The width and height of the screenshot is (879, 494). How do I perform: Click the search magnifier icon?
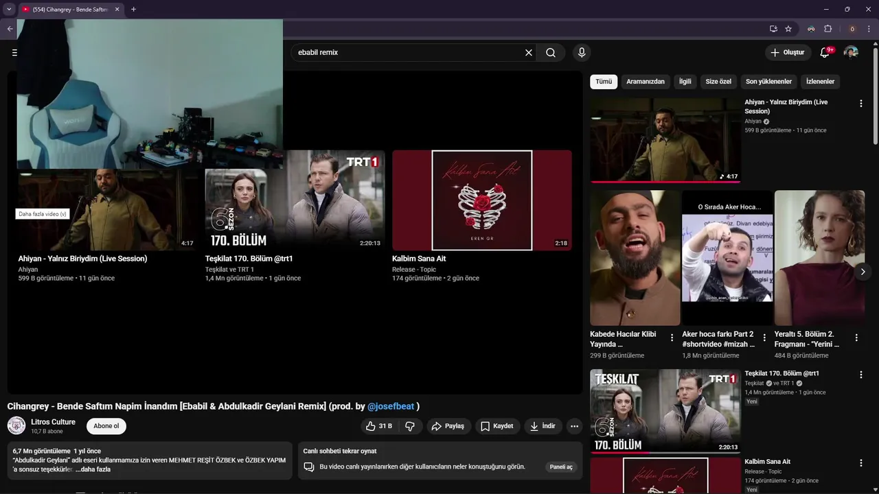click(x=551, y=52)
